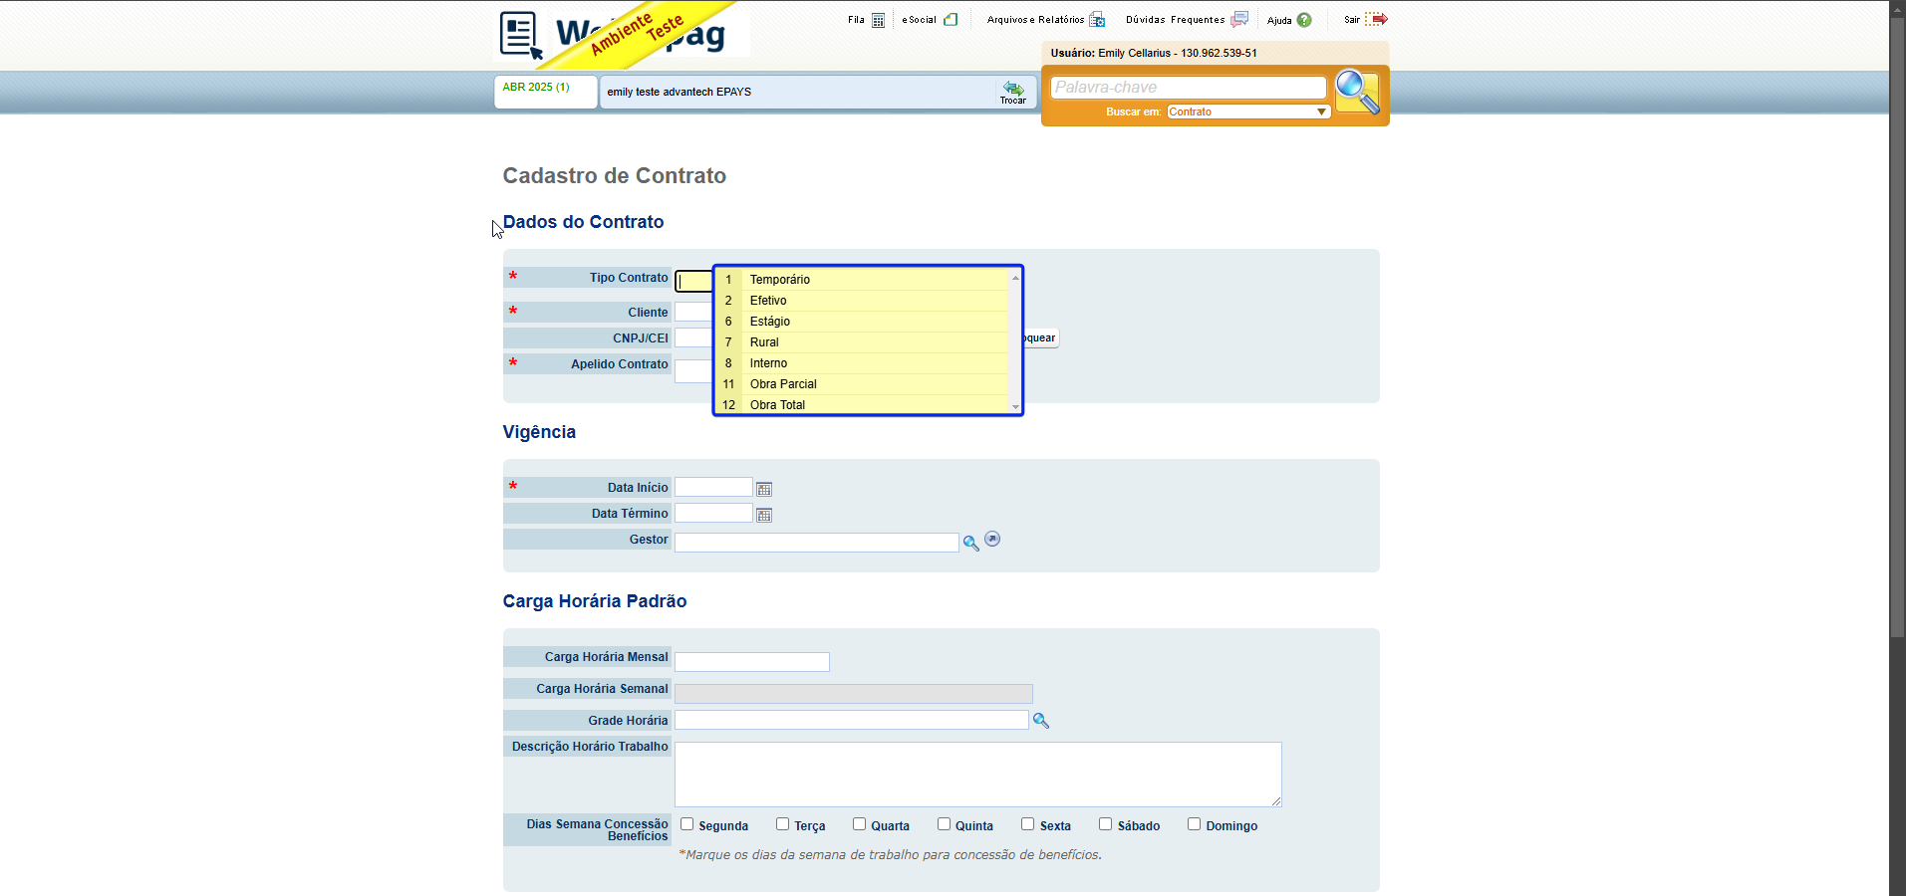
Task: Open the Data Término calendar icon
Action: click(764, 515)
